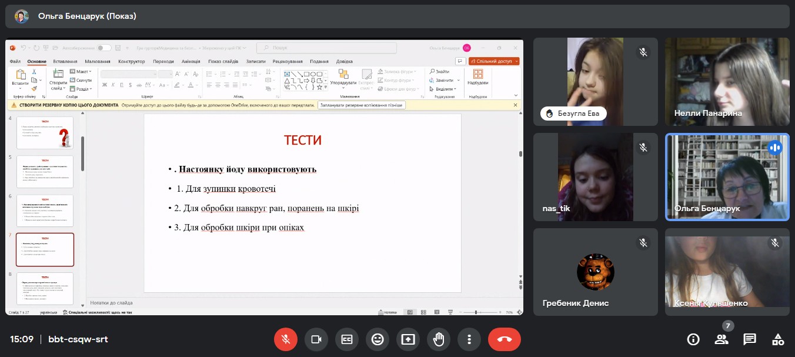Open more options three-dot menu
The width and height of the screenshot is (795, 357).
click(469, 339)
